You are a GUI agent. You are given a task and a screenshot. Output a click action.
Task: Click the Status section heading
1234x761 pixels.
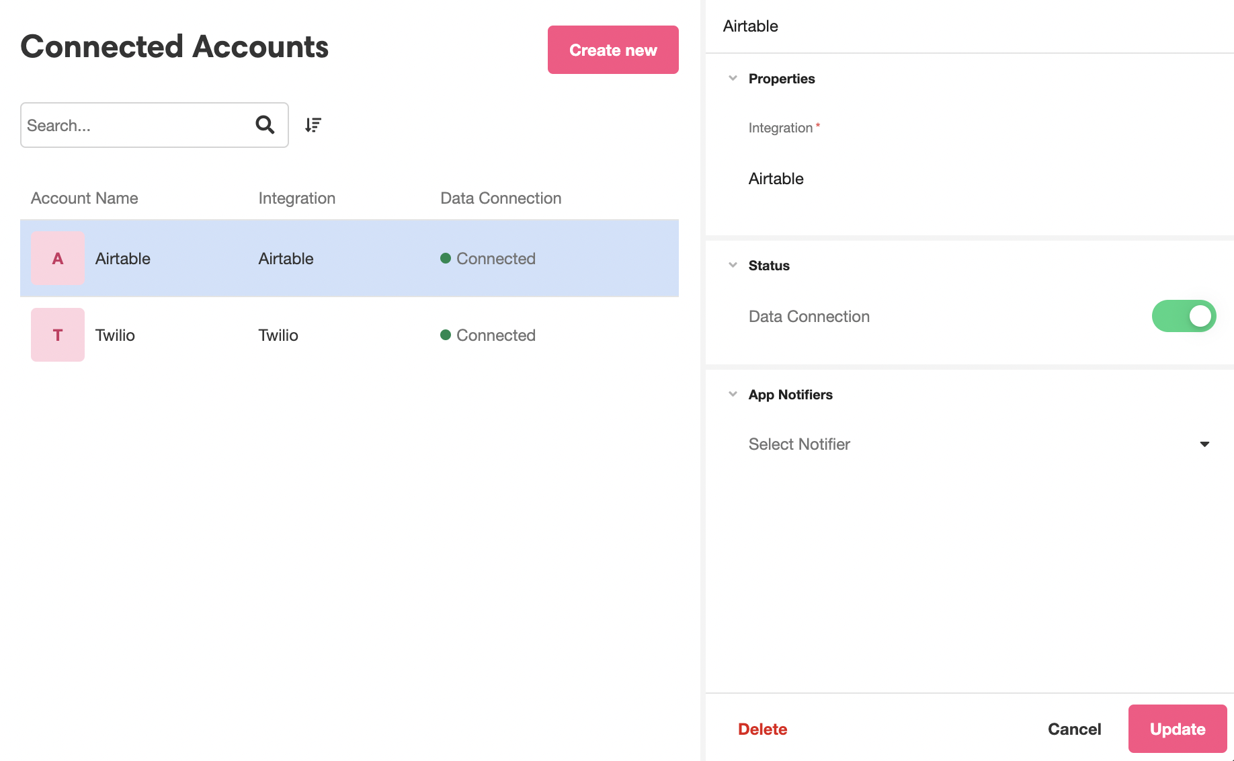point(769,266)
